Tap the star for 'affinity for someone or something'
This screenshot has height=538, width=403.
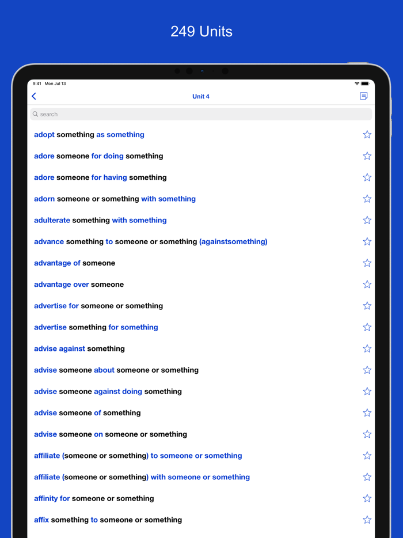coord(367,498)
